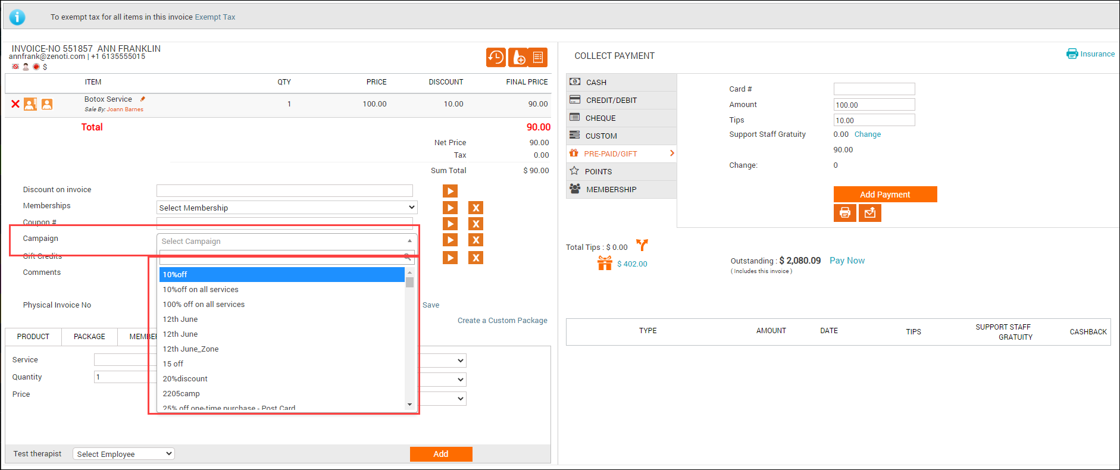
Task: Click the email receipt icon under Add Payment
Action: [x=870, y=212]
